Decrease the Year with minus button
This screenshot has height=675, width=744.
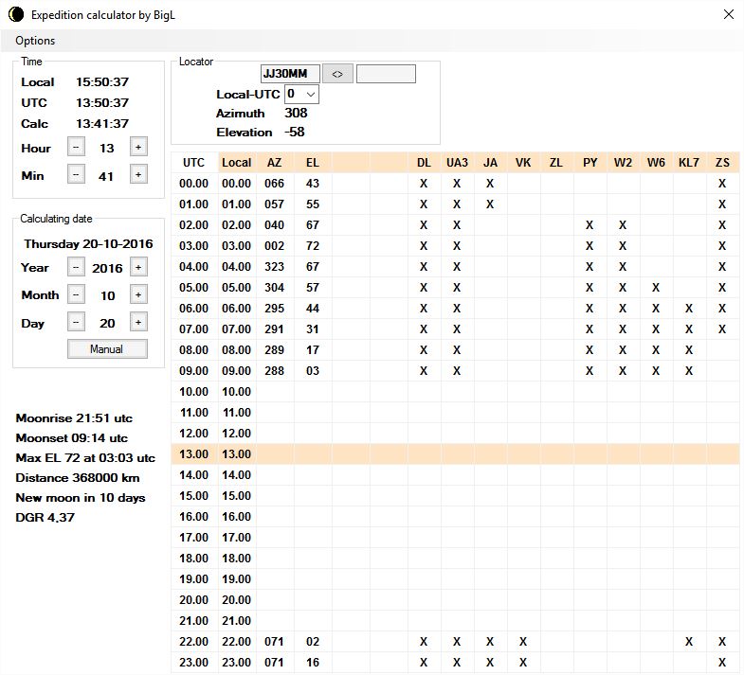[x=77, y=268]
